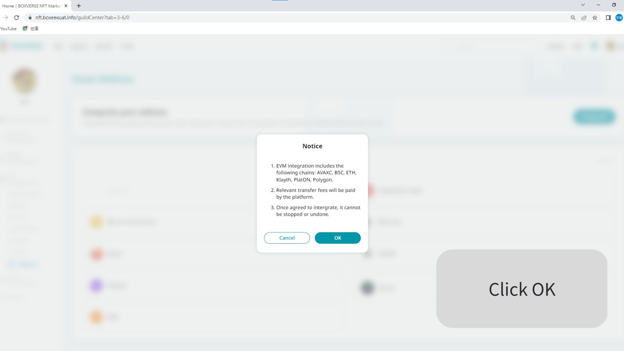
Task: Minimize the browser window
Action: pos(598,5)
